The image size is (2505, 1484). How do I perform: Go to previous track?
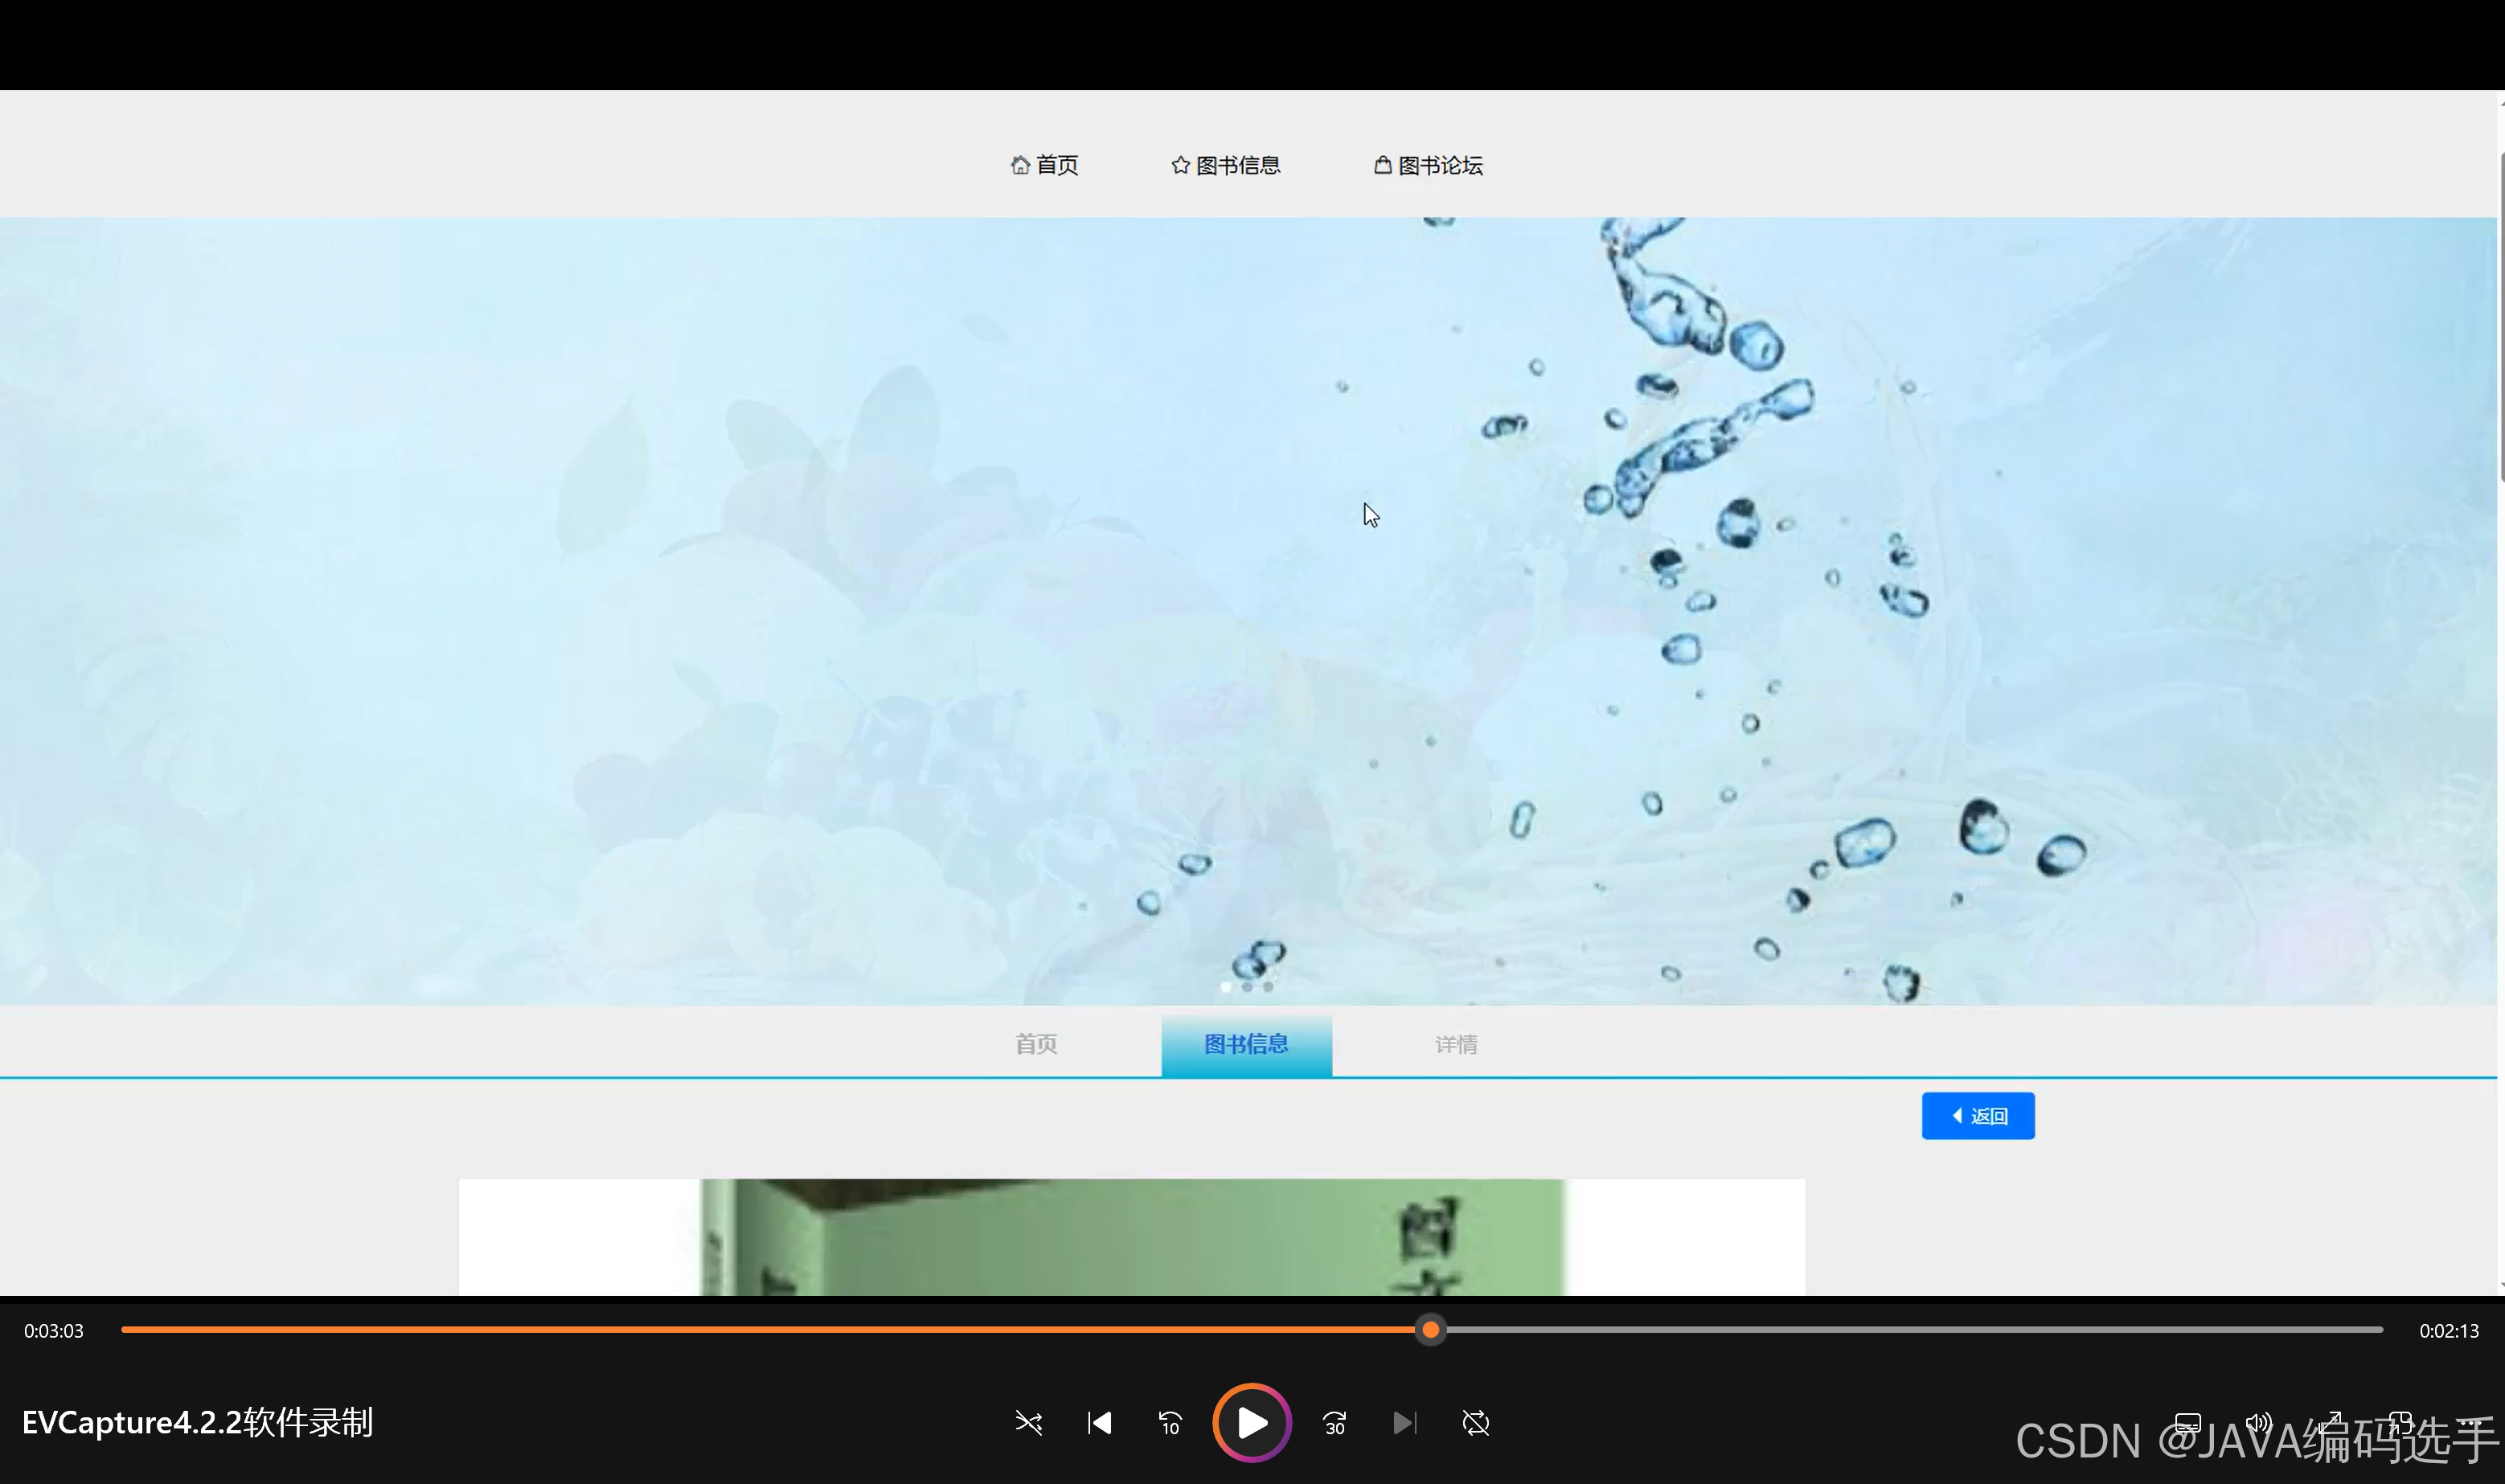point(1099,1422)
